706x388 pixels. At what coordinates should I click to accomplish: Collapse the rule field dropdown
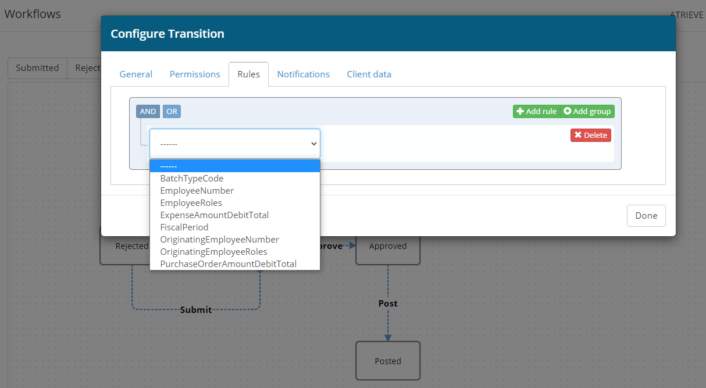[x=234, y=144]
